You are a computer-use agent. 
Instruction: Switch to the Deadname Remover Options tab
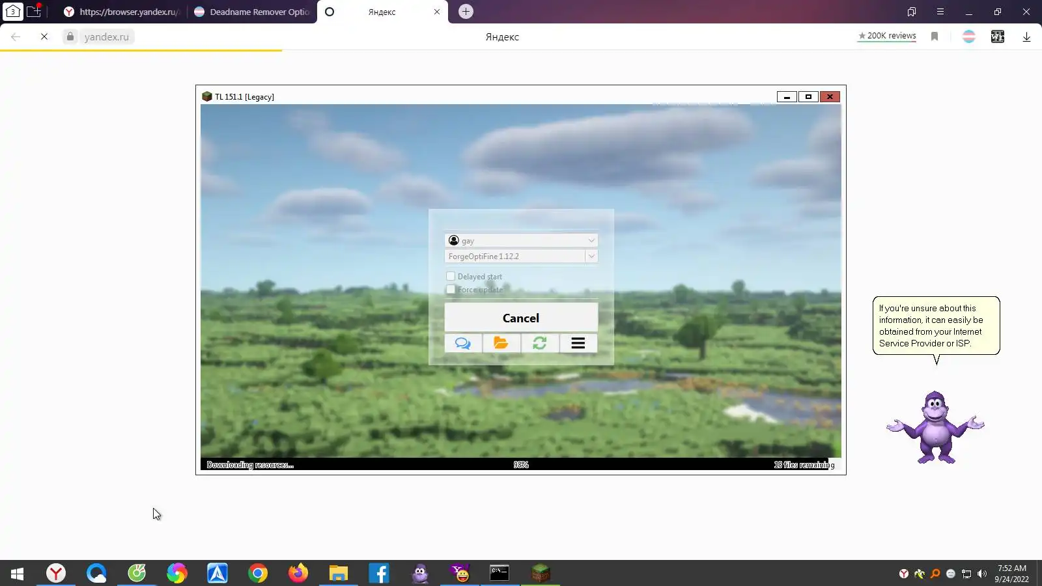[x=252, y=12]
